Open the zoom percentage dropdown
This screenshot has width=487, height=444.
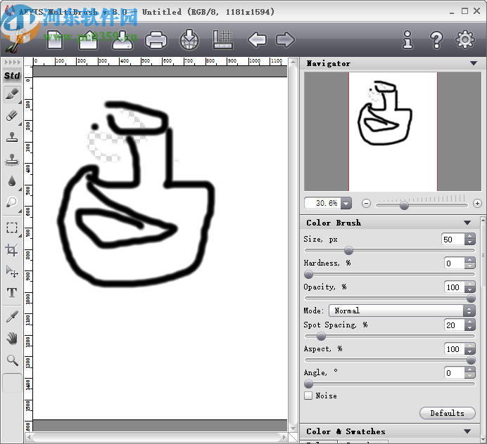346,204
